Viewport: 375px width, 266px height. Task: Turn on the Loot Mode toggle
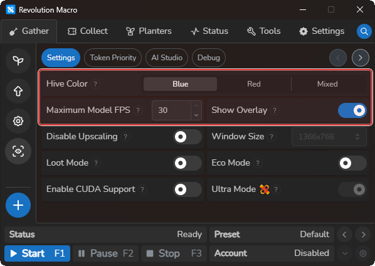pos(187,163)
